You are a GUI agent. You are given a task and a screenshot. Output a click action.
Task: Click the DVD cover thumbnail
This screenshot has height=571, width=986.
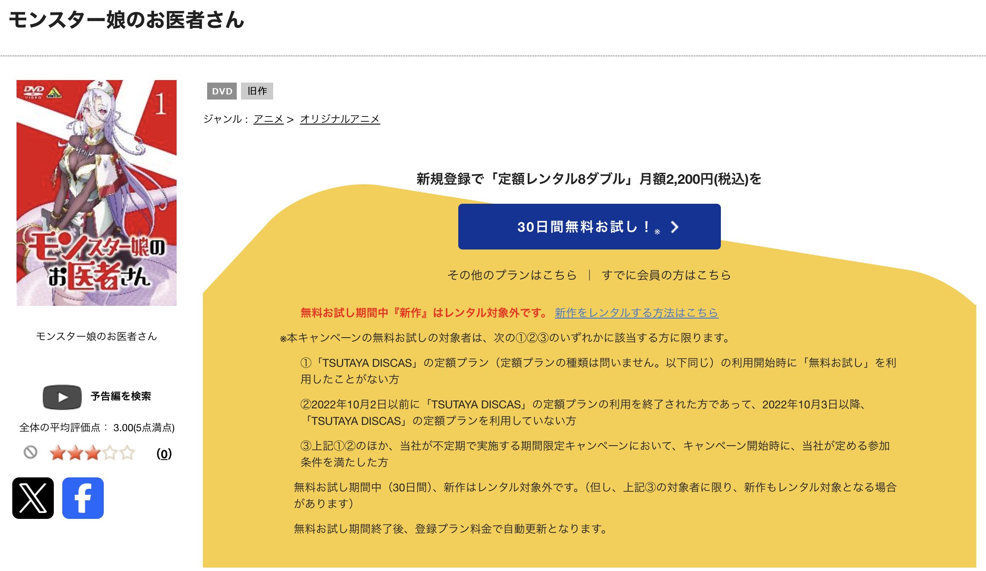pos(97,193)
